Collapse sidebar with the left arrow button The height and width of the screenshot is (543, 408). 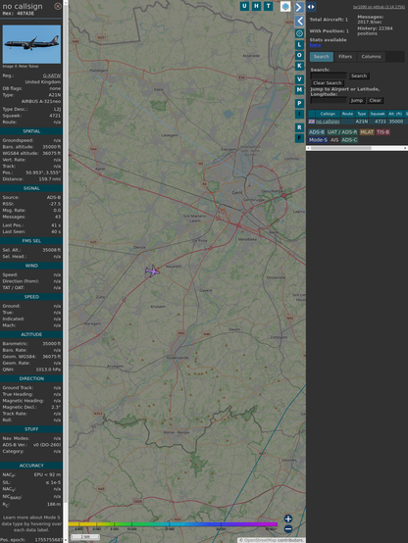[x=299, y=22]
